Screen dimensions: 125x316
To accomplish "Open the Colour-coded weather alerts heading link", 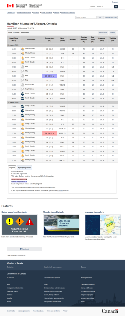I will tap(14, 212).
